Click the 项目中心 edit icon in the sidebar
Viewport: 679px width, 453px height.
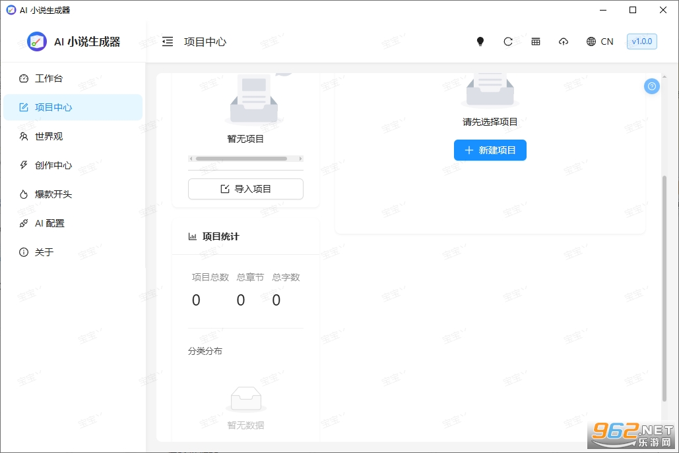tap(24, 107)
